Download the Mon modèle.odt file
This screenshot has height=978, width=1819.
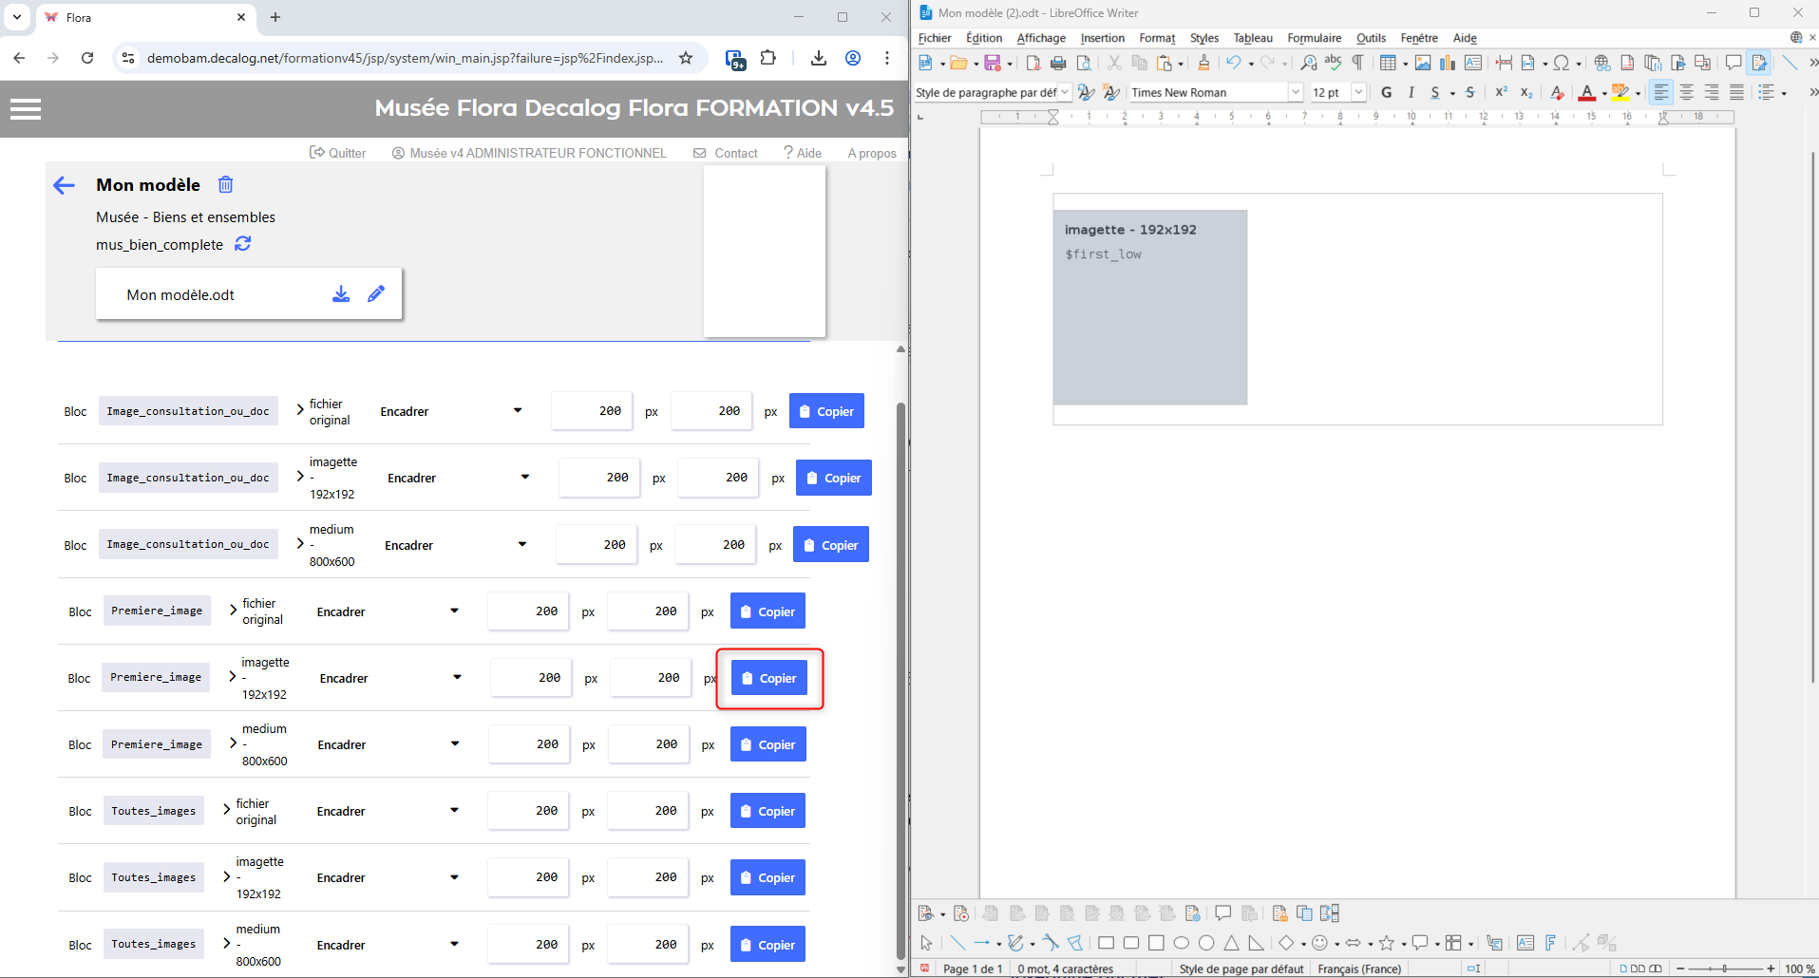[340, 294]
